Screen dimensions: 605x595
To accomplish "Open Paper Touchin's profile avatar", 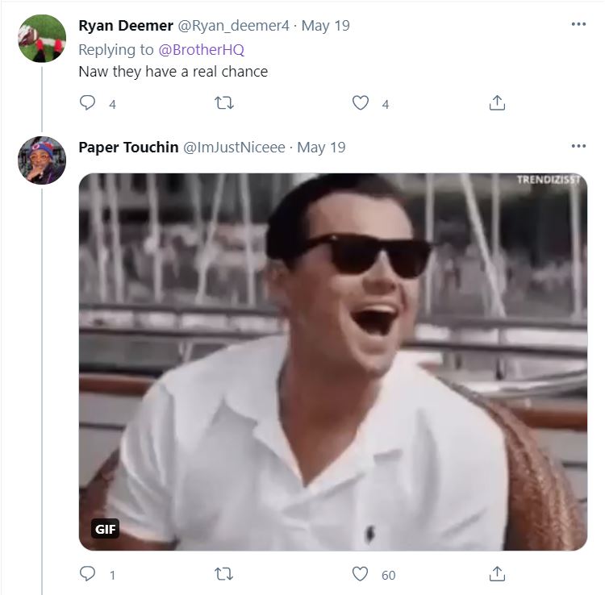I will pos(42,160).
